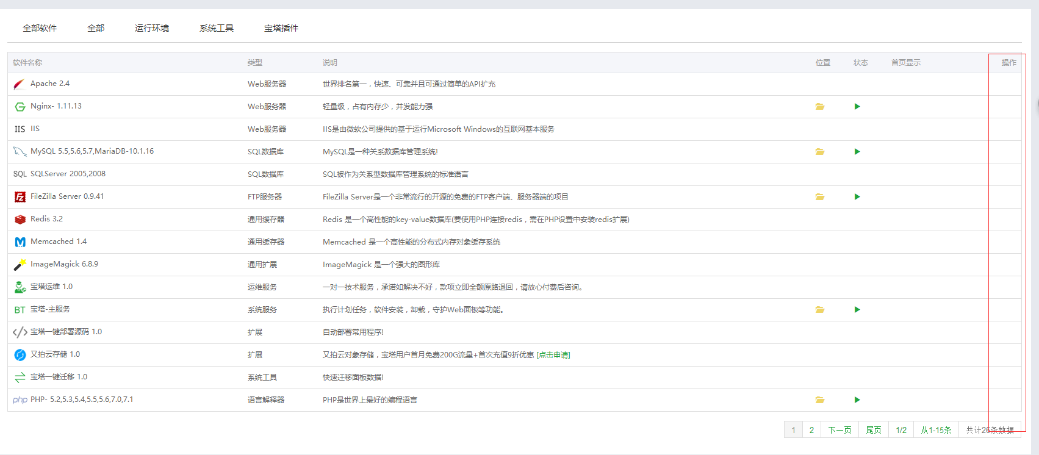
Task: Open MySQL install folder location
Action: pos(820,152)
